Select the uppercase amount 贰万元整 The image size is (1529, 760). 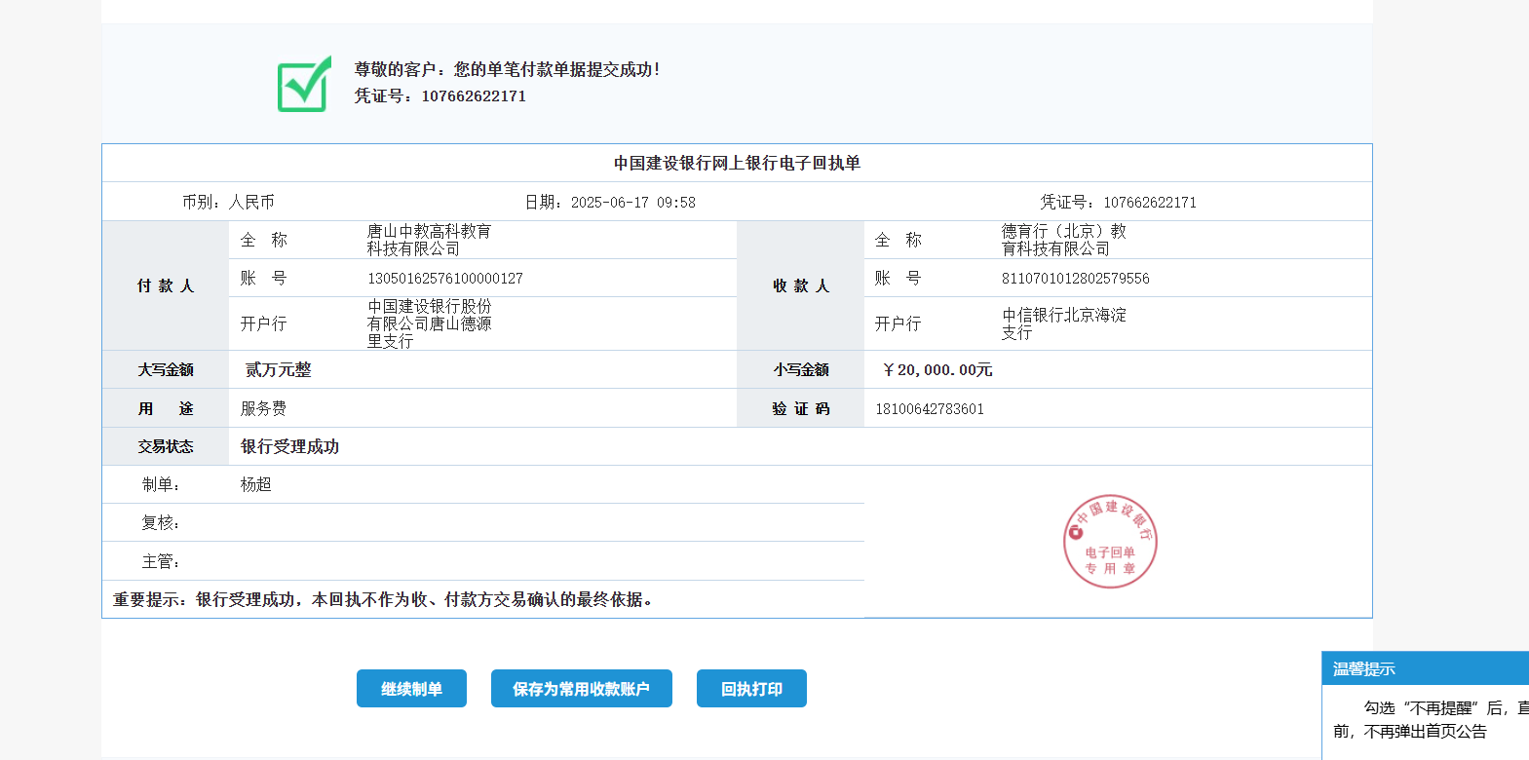[278, 369]
